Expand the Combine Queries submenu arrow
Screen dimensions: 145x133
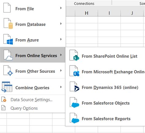point(61,87)
